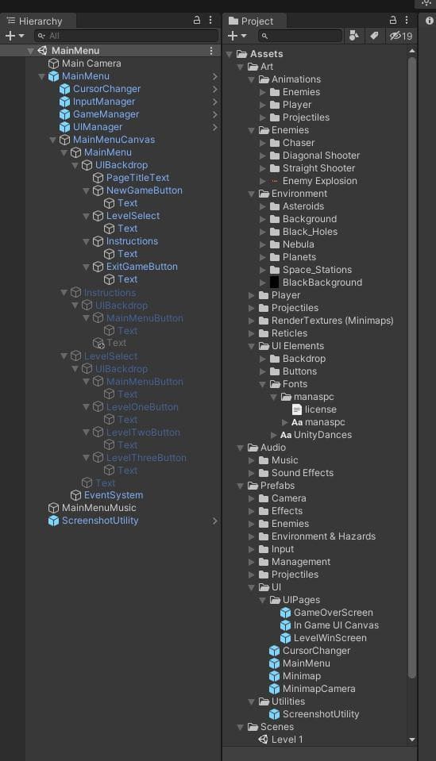The image size is (436, 761).
Task: Click Search by Type icon in Project toolbar
Action: tap(354, 36)
